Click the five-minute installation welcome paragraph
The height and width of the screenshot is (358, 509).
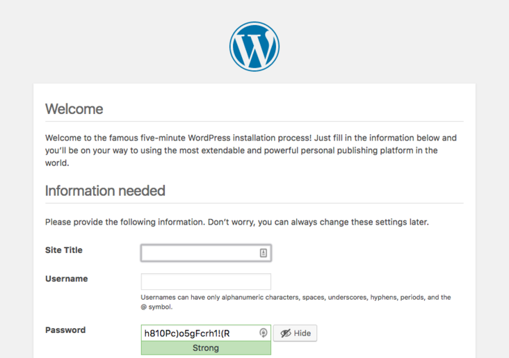point(251,151)
